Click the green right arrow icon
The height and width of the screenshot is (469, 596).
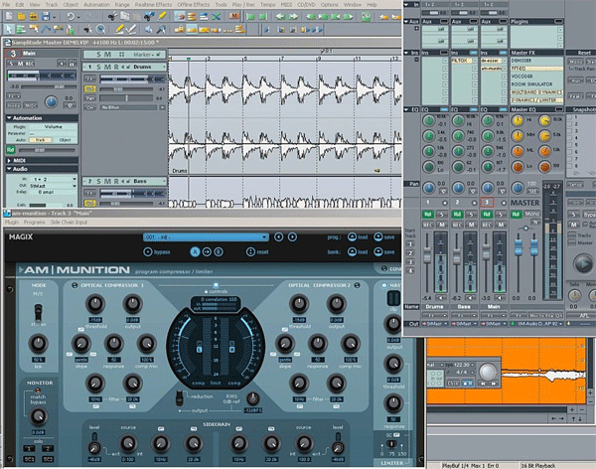pos(293,16)
